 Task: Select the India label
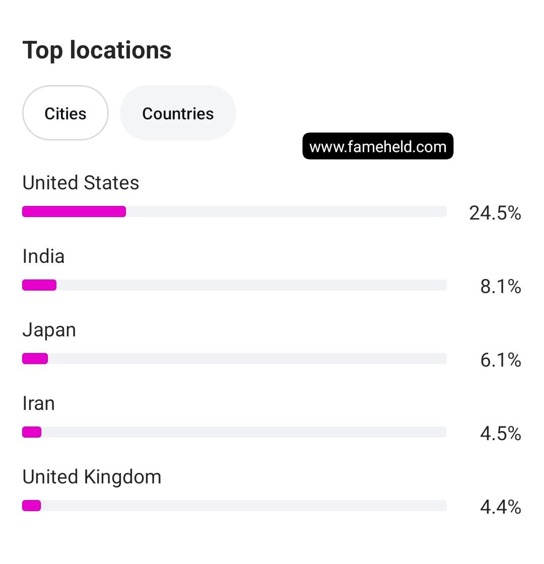coord(44,256)
